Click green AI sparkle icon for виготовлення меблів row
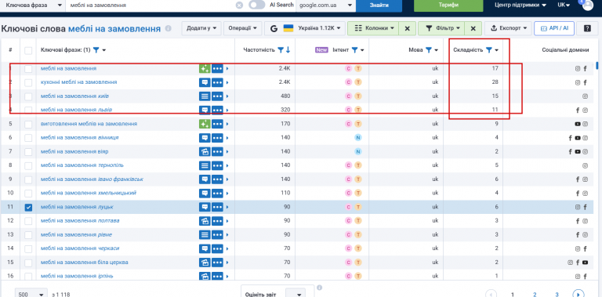The width and height of the screenshot is (602, 297). pos(205,124)
